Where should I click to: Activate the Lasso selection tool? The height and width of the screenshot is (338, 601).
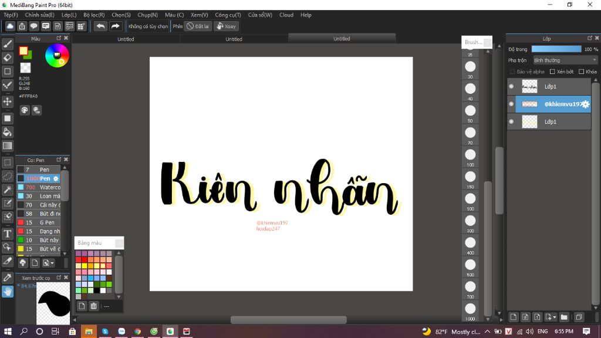[7, 176]
